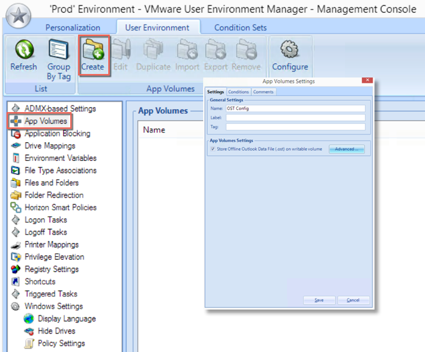
Task: Select the Logoff Tasks tree item
Action: click(45, 232)
